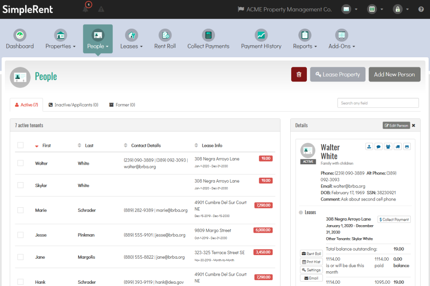Screen dimensions: 430x286
Task: Click Walter's 19.00 balance badge
Action: (266, 158)
